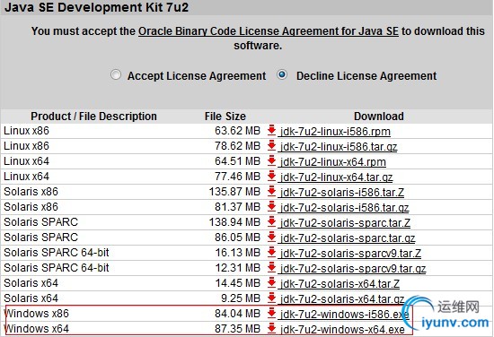Image resolution: width=494 pixels, height=337 pixels.
Task: Click the 135.87 MB file size
Action: coord(234,192)
